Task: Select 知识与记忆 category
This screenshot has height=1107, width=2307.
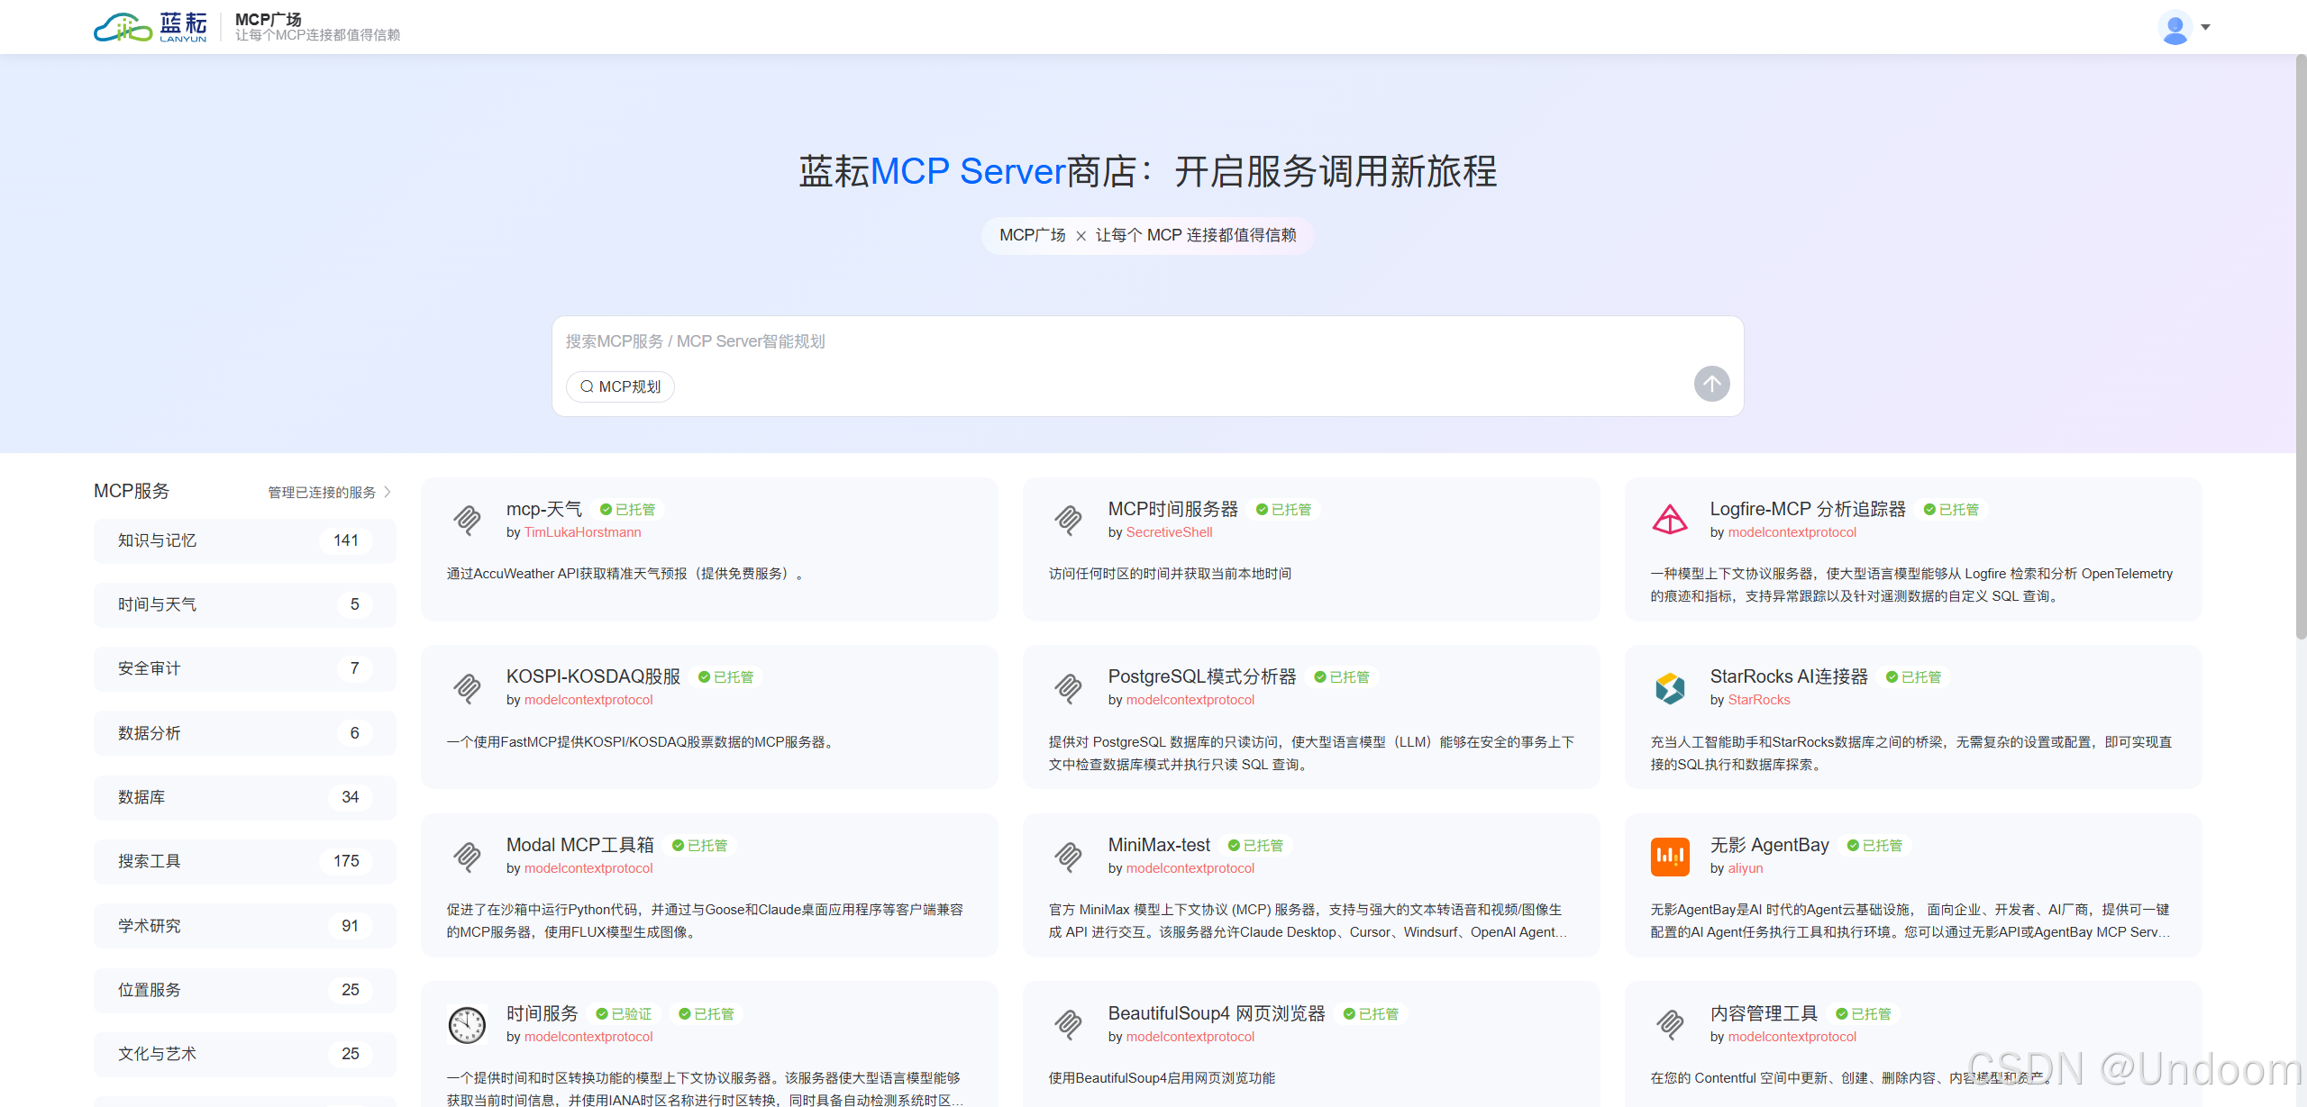Action: (x=244, y=540)
